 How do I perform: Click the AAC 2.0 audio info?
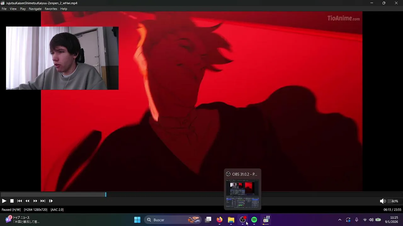(57, 210)
